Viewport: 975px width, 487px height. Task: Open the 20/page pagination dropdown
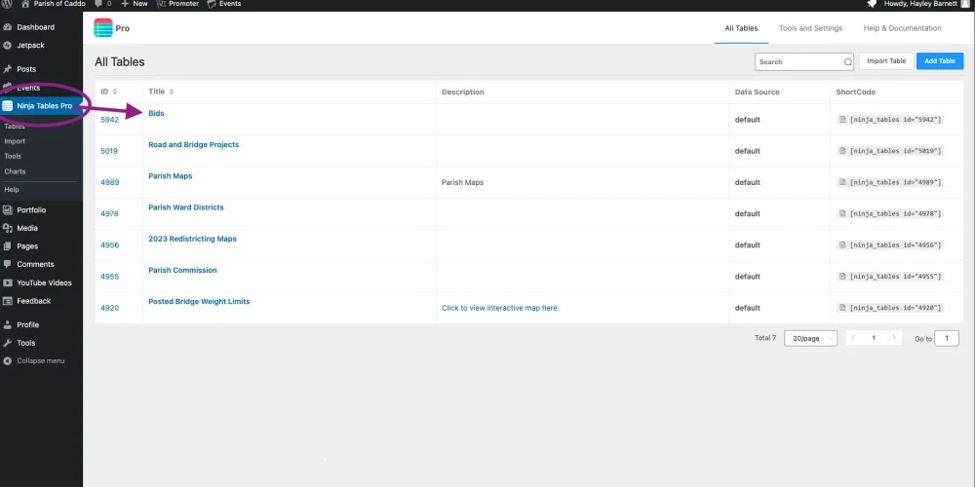(810, 338)
